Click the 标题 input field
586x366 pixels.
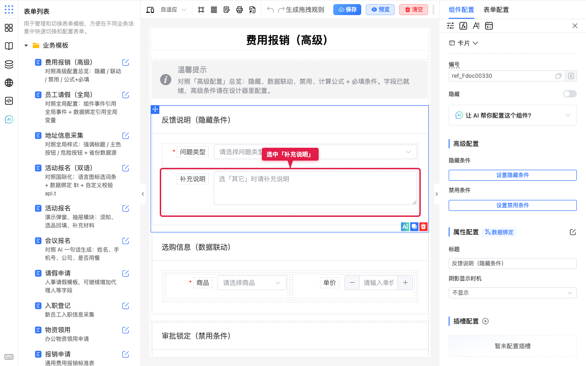[513, 264]
